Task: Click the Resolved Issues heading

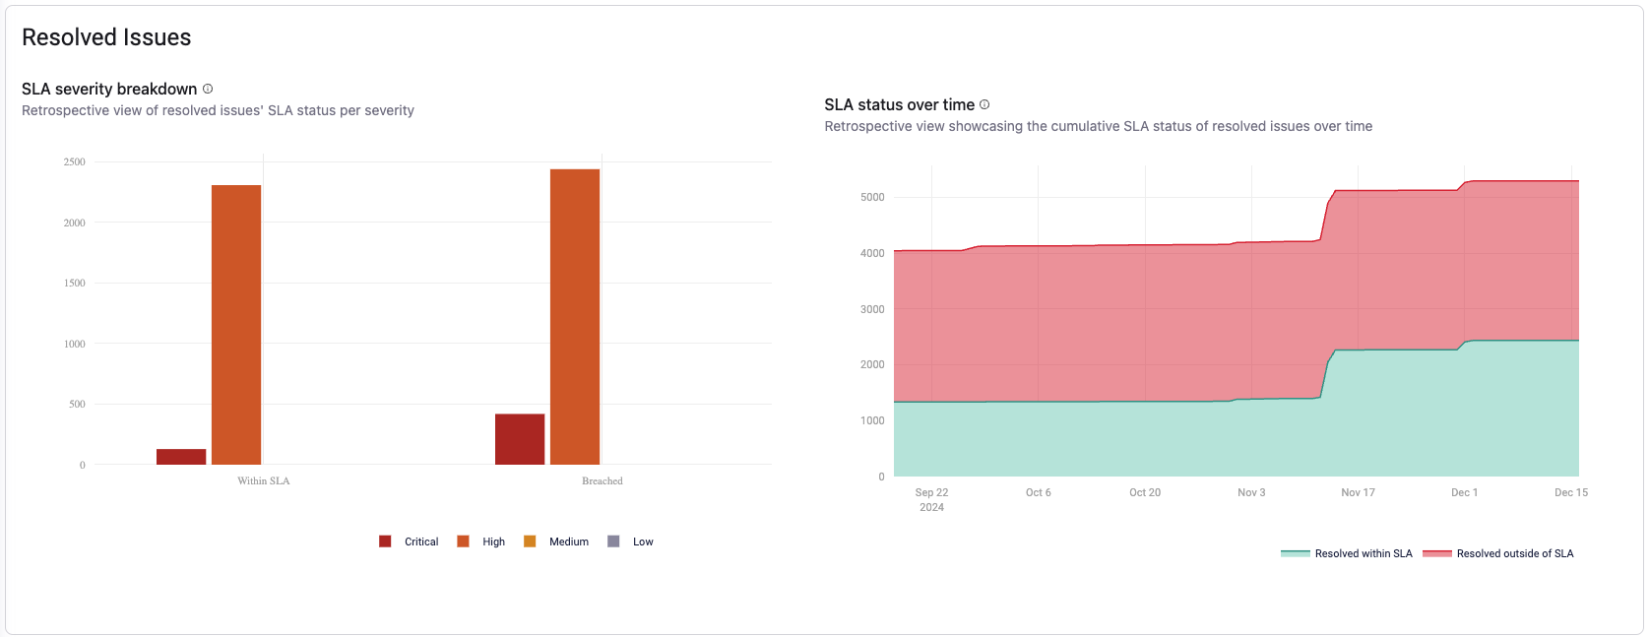Action: tap(106, 37)
